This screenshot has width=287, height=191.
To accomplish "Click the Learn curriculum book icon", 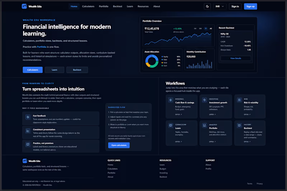I will [x=171, y=125].
